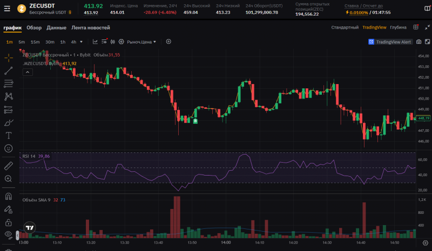Click the .MZECUSDT Bybit legend
This screenshot has height=251, width=432.
pos(41,64)
